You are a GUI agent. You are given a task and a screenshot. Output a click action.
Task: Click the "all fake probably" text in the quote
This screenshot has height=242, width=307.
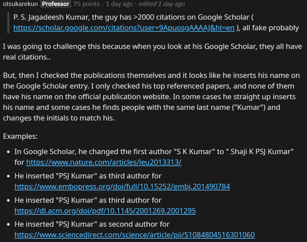point(270,28)
